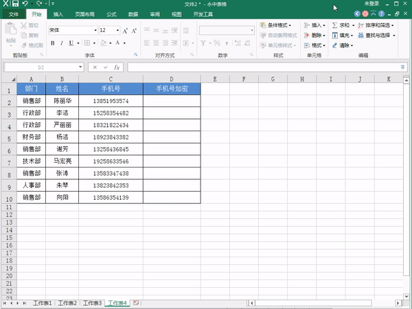Click the select all corner triangle
Screen dimensions: 412x309
coord(13,79)
